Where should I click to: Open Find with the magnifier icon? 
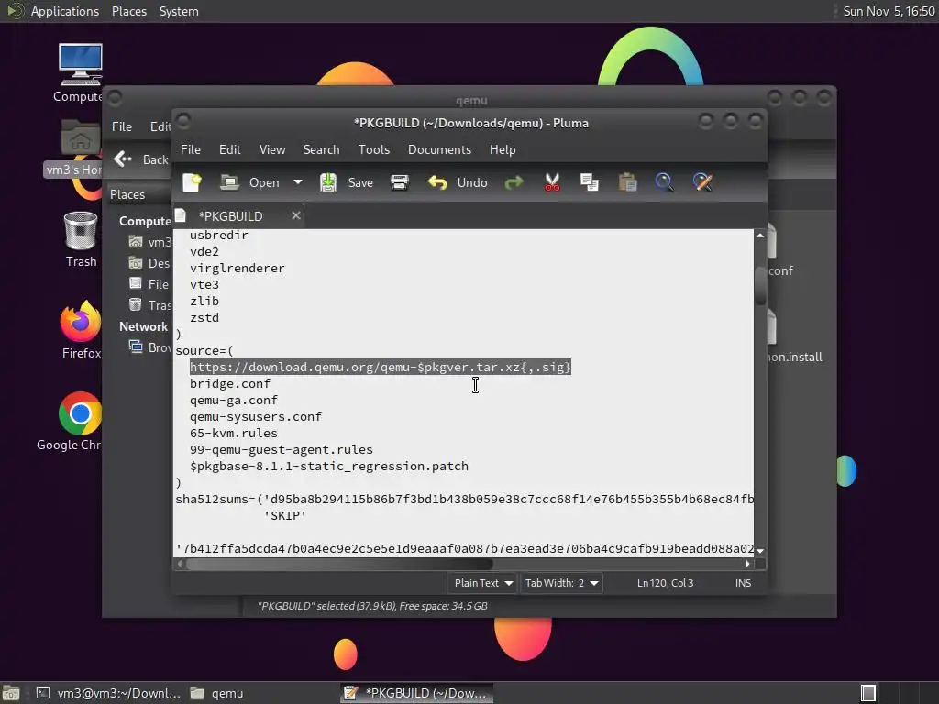[x=665, y=182]
